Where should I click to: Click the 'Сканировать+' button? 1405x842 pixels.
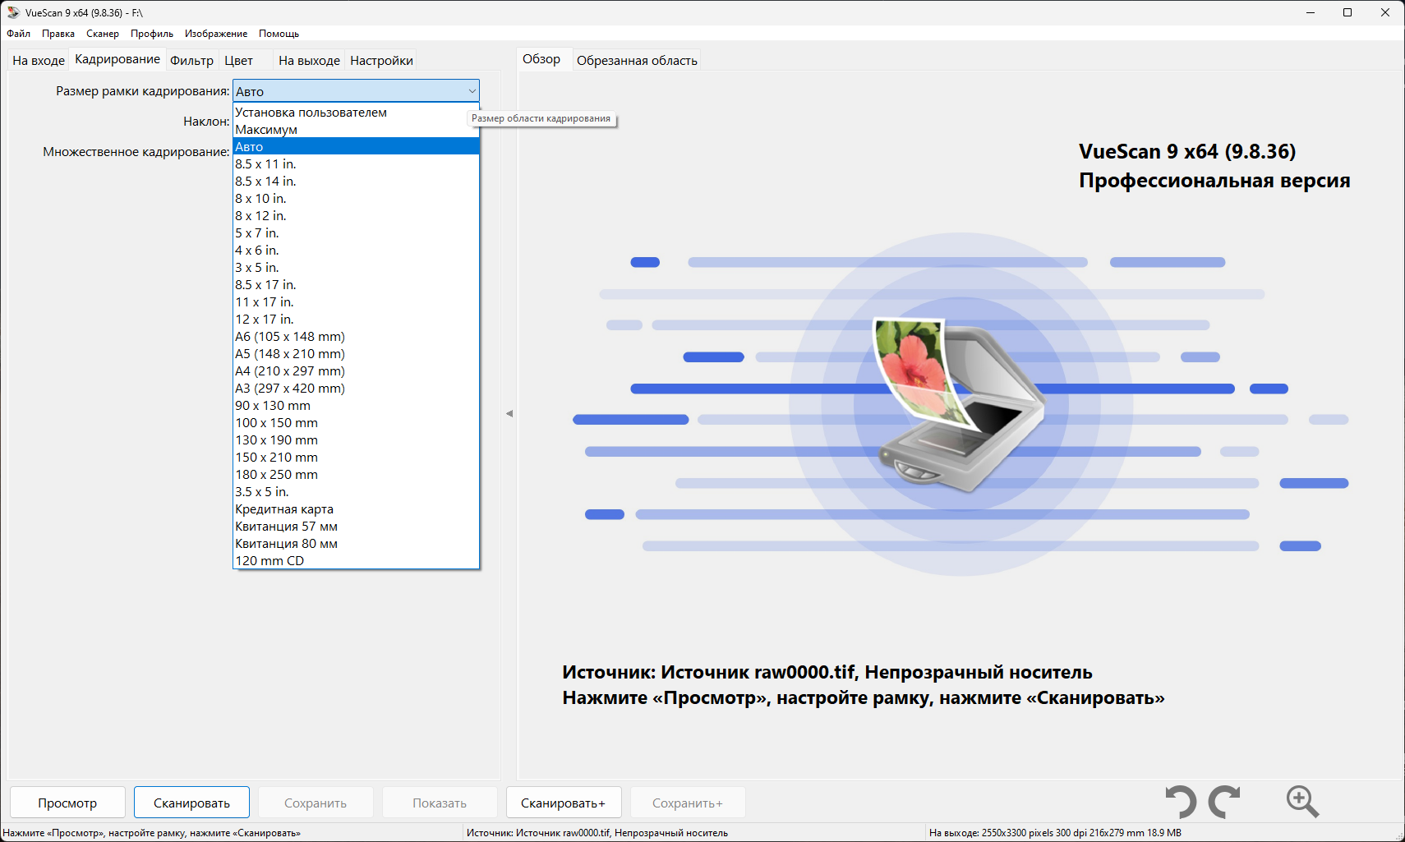click(x=563, y=803)
